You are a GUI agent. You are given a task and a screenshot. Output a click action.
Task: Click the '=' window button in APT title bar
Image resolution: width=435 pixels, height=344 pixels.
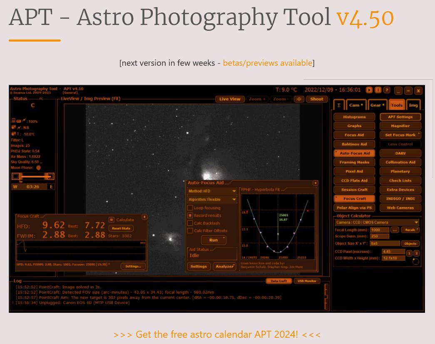(408, 91)
